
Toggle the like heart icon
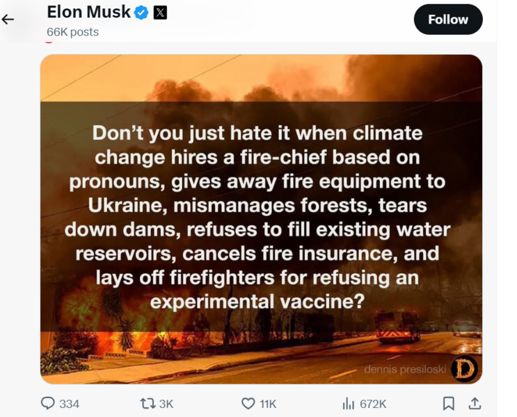click(x=248, y=403)
